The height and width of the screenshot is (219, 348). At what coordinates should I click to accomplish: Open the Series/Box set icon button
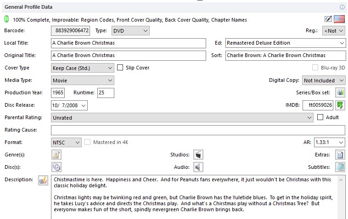(340, 92)
